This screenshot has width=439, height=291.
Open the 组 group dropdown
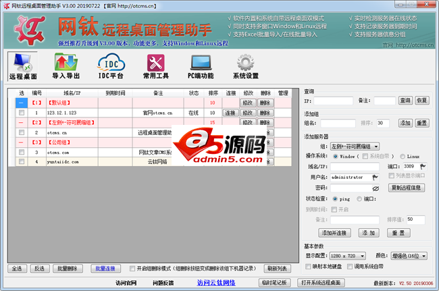point(354,146)
